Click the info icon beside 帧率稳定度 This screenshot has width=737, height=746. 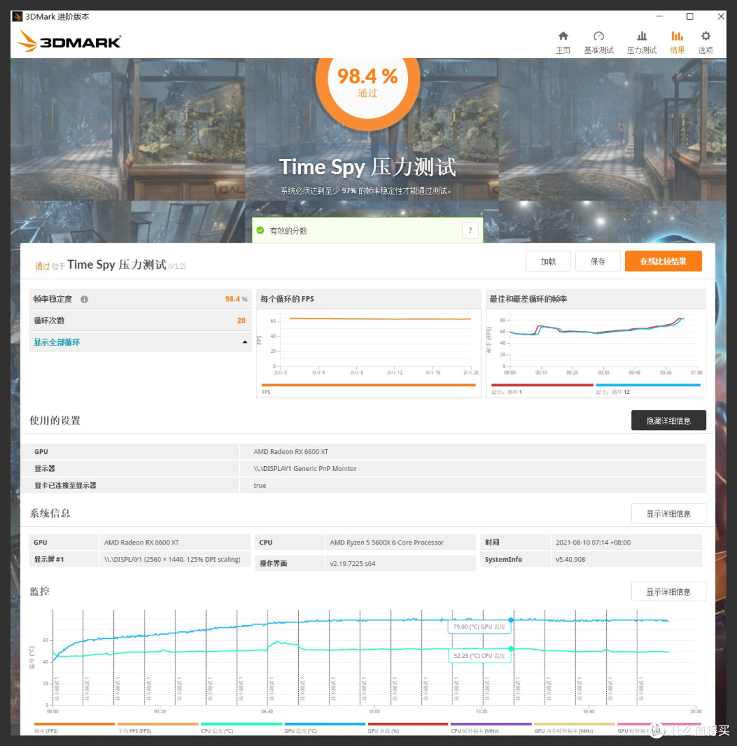click(x=84, y=299)
